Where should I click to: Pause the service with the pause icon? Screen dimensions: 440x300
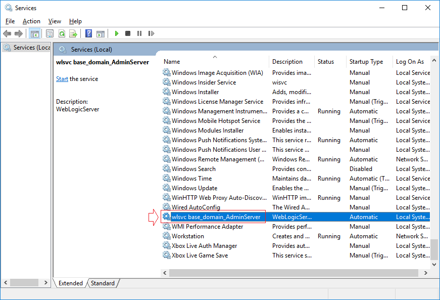[139, 33]
